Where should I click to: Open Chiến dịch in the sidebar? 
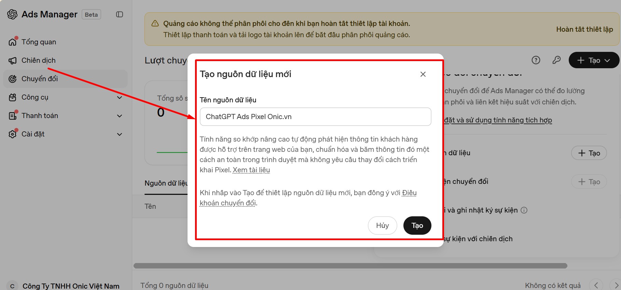coord(65,60)
